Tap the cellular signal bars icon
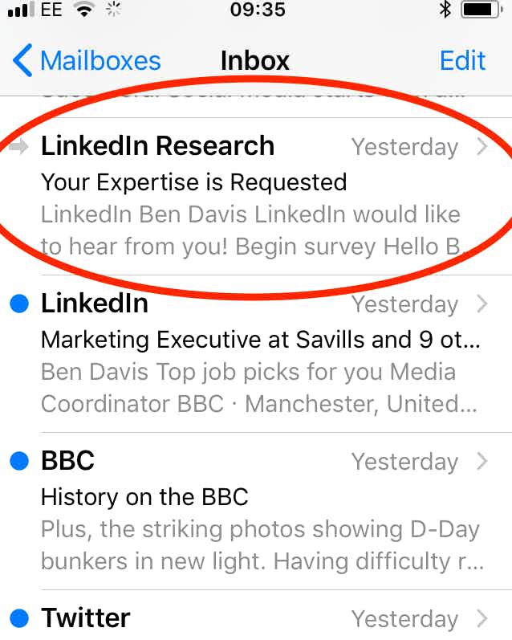This screenshot has width=512, height=640. (x=18, y=10)
